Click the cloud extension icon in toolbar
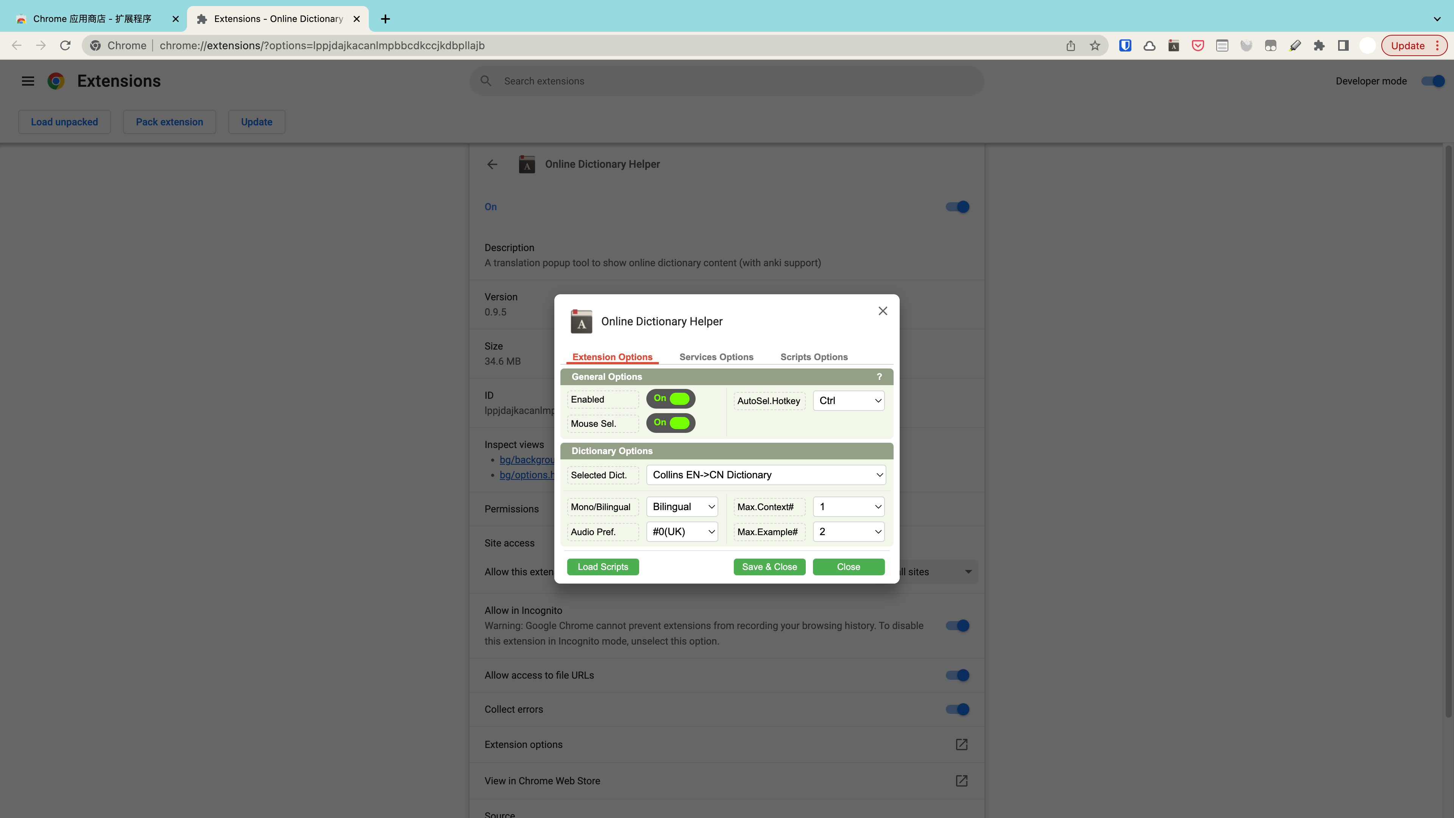Screen dimensions: 1454x818 pyautogui.click(x=1149, y=46)
